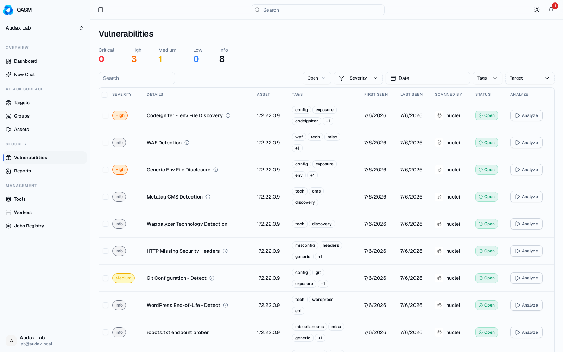Select the Wappalyzer Technology Detection row checkbox

pyautogui.click(x=106, y=224)
